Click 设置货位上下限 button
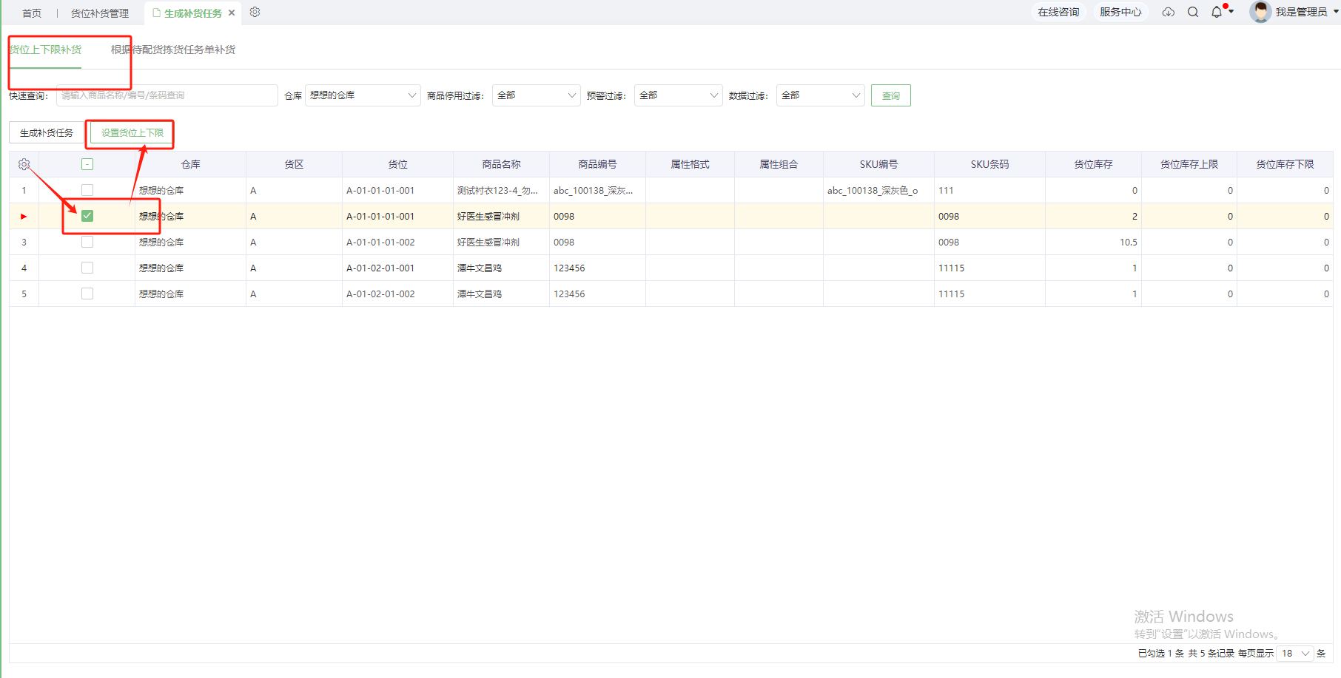Screen dimensions: 1341x678 (x=132, y=132)
